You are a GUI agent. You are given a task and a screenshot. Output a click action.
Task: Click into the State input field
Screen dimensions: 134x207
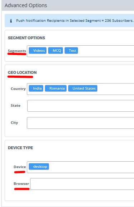coord(81,106)
